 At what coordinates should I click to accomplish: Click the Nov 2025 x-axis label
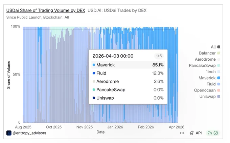click(85, 127)
